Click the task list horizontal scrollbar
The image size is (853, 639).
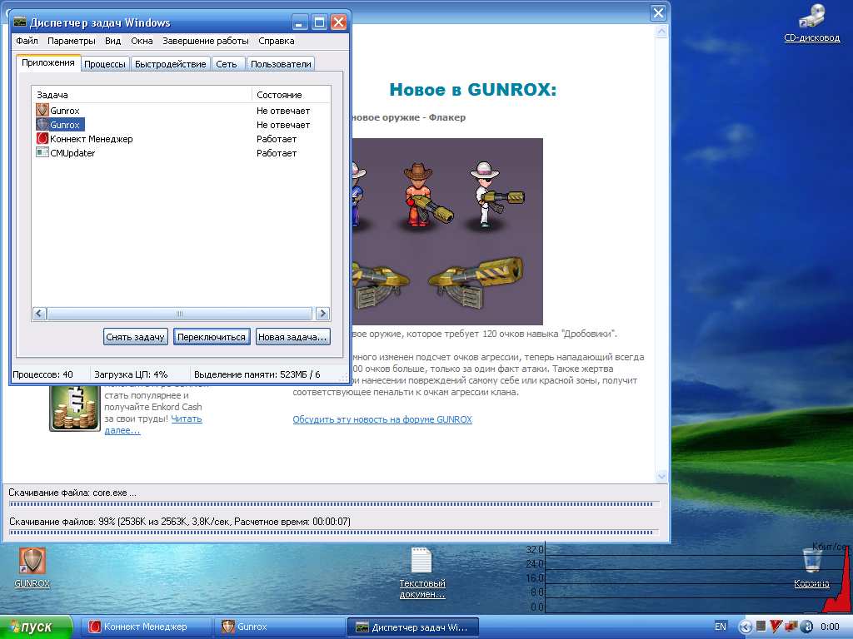(x=181, y=314)
